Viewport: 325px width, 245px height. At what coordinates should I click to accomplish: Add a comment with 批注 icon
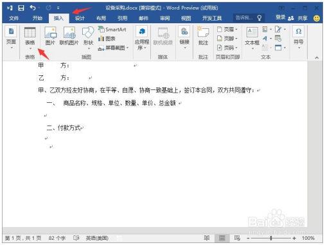(x=203, y=36)
